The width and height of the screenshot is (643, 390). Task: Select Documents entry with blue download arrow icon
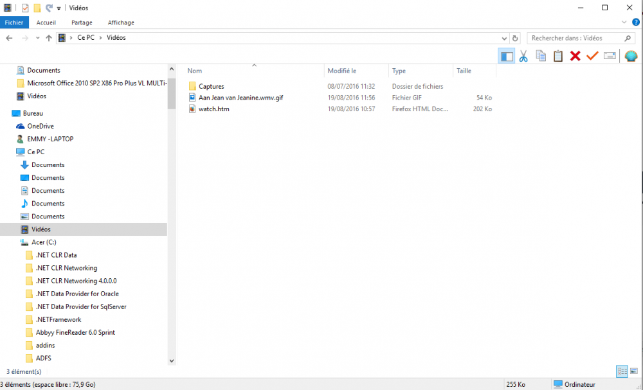[x=48, y=164]
